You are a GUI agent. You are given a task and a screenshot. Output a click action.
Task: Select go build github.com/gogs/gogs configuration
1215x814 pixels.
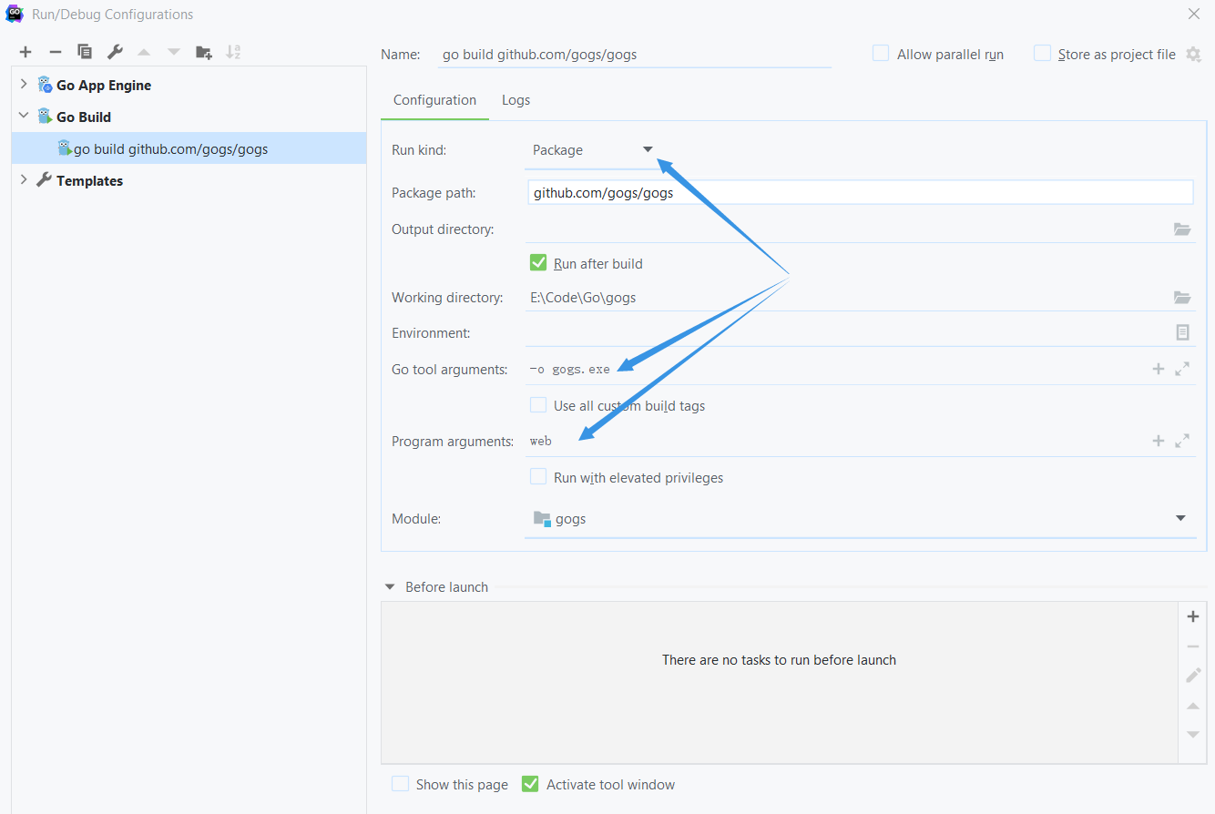point(189,148)
